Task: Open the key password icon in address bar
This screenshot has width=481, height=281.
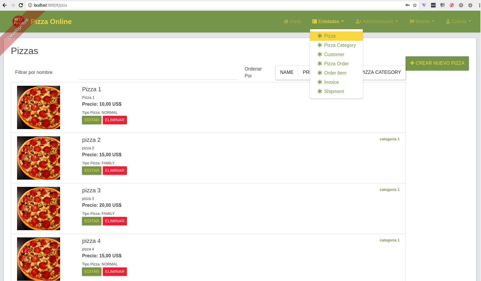Action: 407,5
